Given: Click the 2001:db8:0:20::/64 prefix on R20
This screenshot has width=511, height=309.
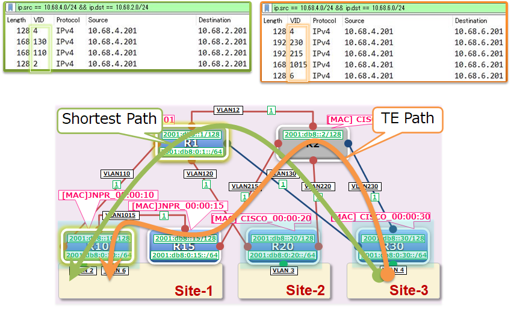Looking at the screenshot, I should click(283, 255).
